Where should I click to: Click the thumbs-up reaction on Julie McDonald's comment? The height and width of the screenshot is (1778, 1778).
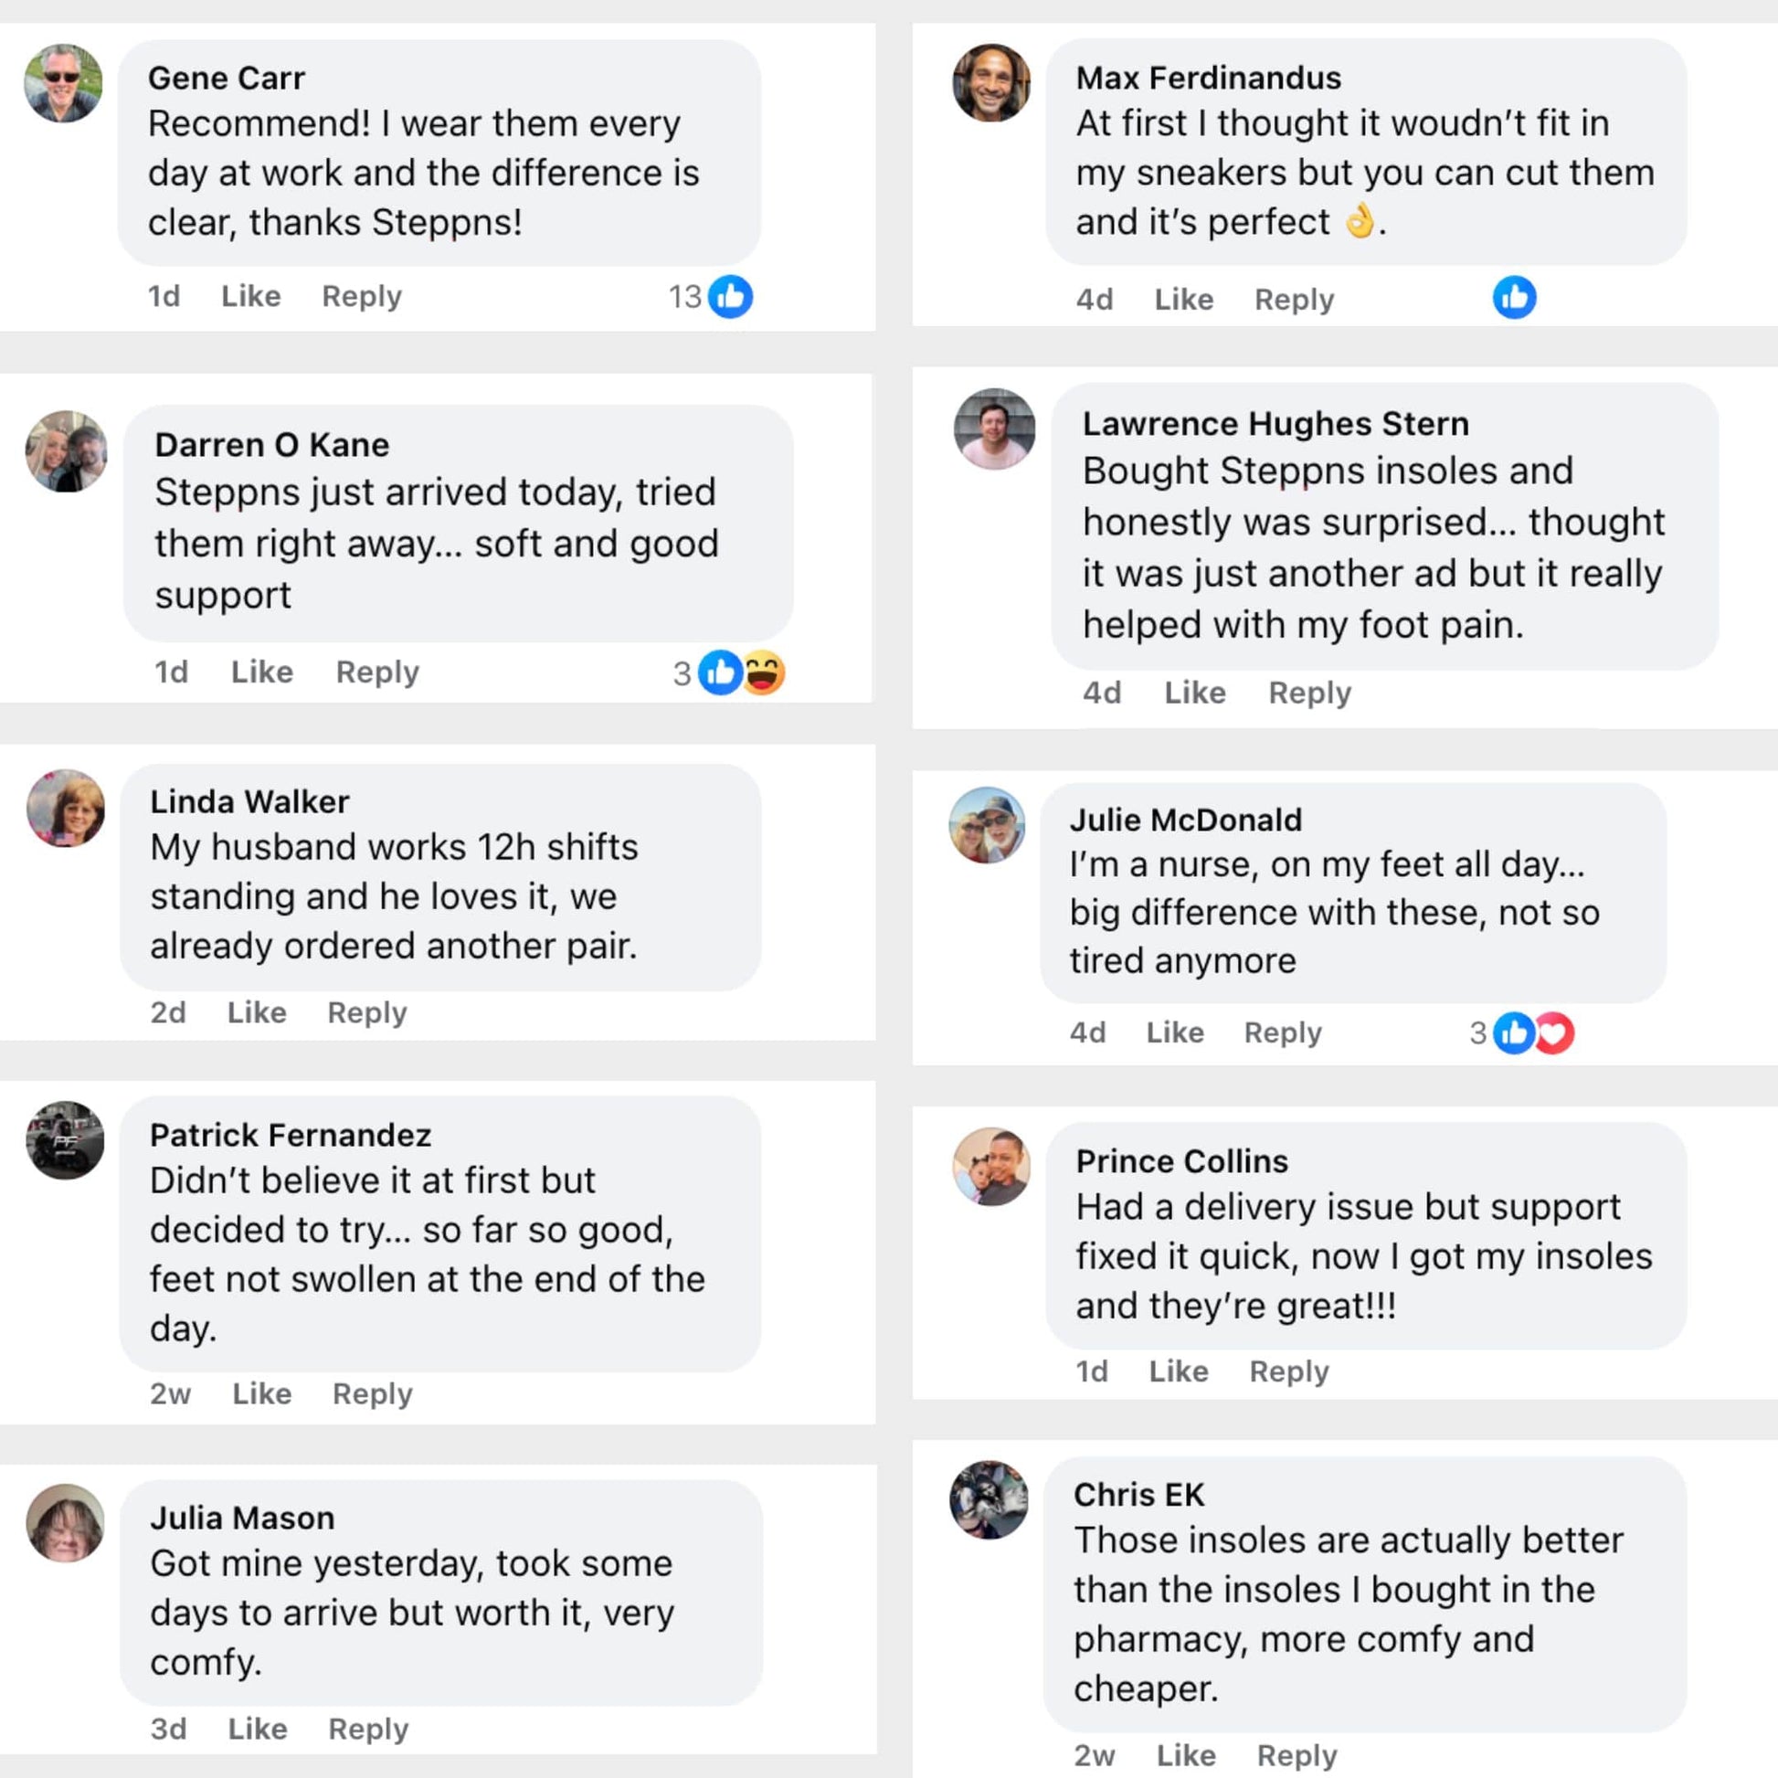pyautogui.click(x=1514, y=1032)
